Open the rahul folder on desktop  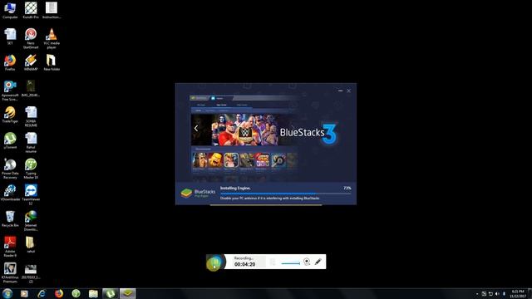click(x=31, y=245)
